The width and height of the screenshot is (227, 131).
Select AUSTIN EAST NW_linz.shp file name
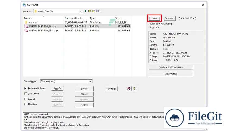(43, 30)
